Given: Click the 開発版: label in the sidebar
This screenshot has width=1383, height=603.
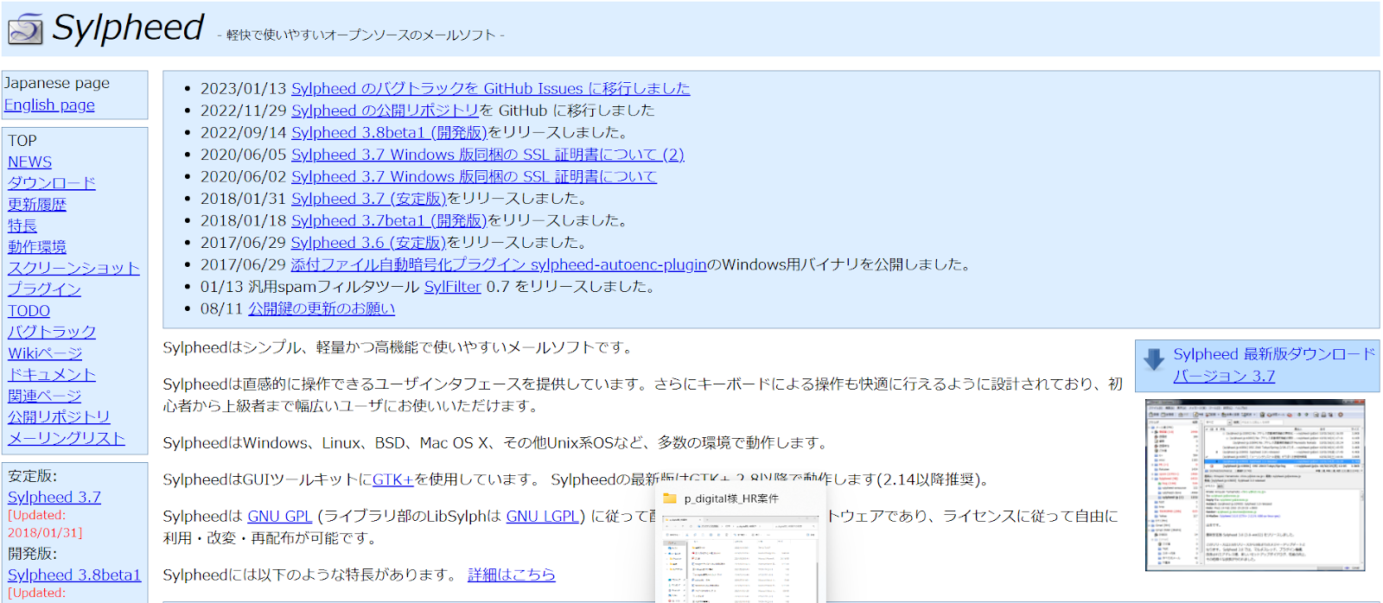Looking at the screenshot, I should [33, 554].
